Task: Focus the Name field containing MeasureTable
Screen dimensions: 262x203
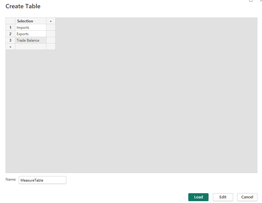Action: point(42,180)
